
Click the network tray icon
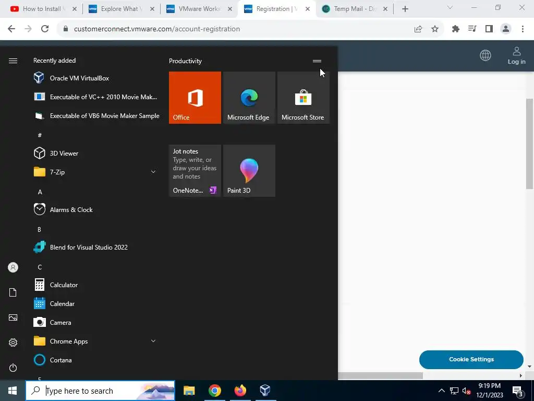pyautogui.click(x=454, y=391)
